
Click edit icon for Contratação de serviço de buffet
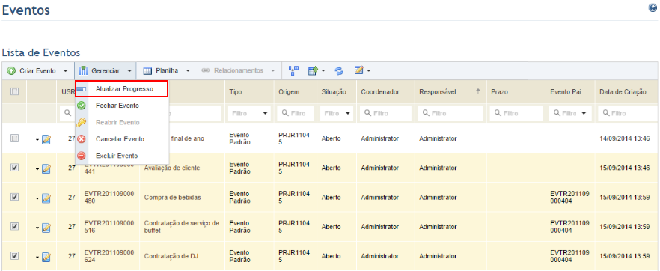point(46,228)
